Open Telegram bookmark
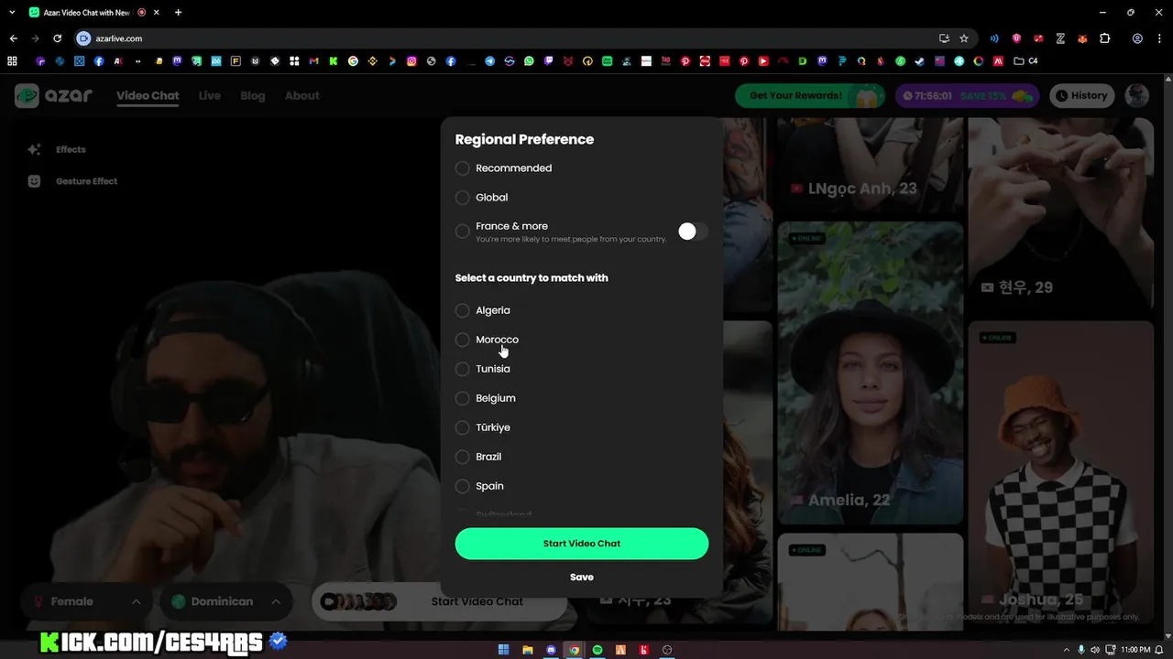Viewport: 1173px width, 659px height. (x=489, y=61)
